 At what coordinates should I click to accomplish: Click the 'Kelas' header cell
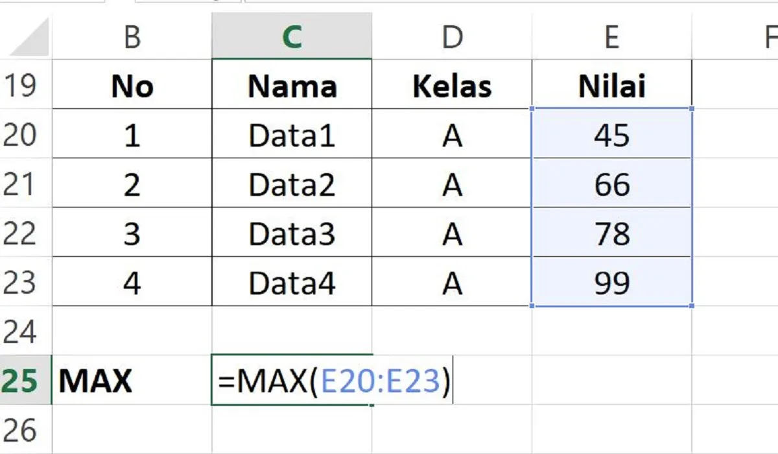[452, 85]
